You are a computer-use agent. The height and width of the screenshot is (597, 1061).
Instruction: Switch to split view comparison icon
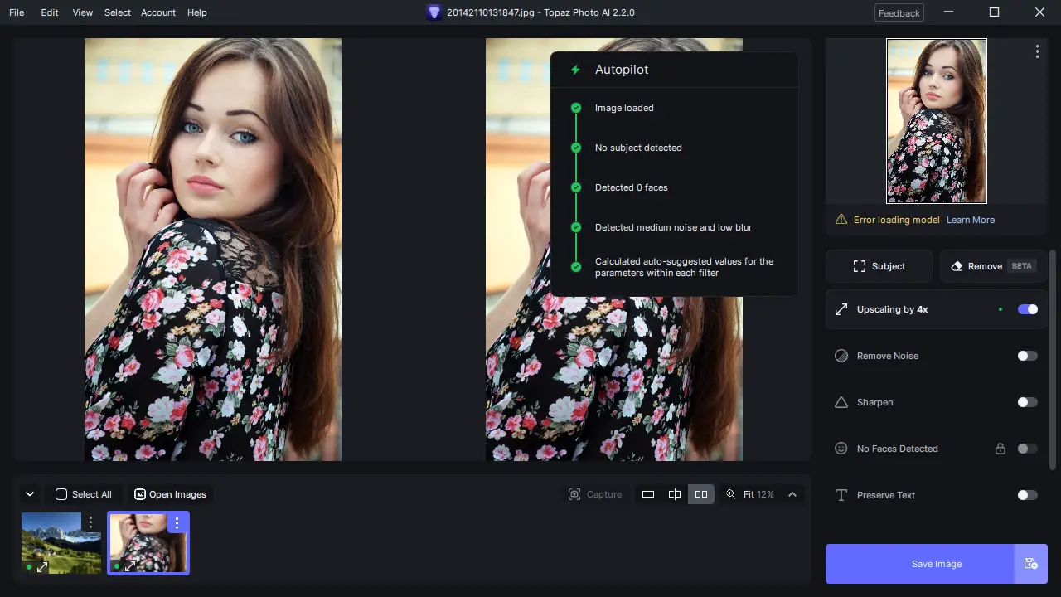pyautogui.click(x=675, y=494)
